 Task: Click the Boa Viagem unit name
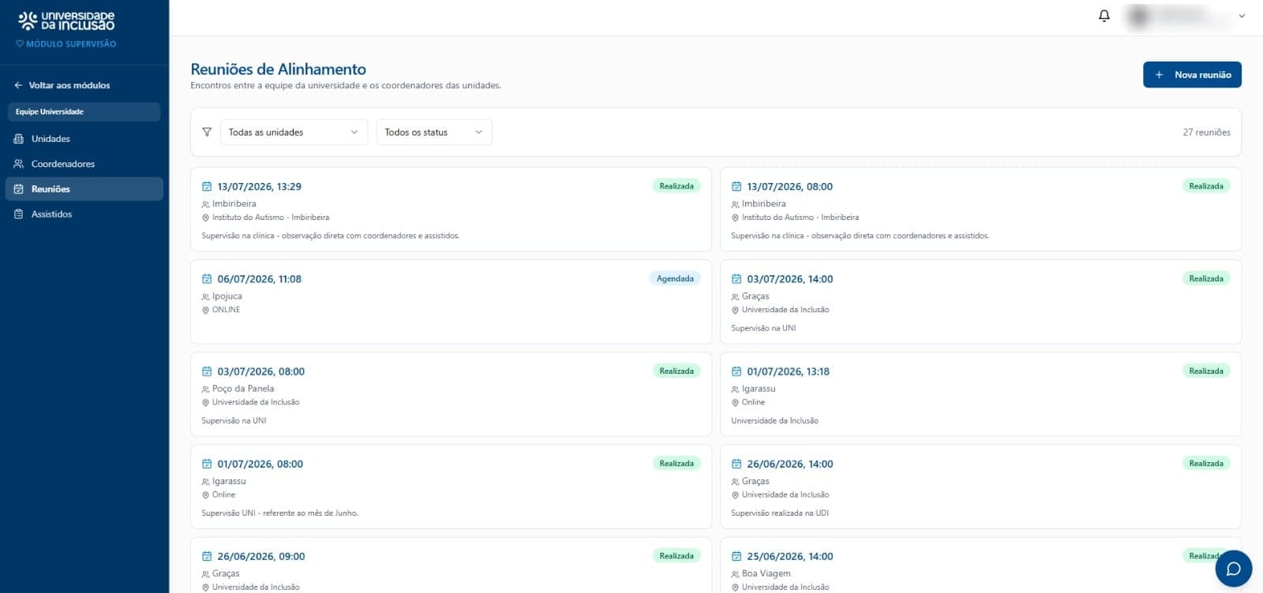(766, 574)
